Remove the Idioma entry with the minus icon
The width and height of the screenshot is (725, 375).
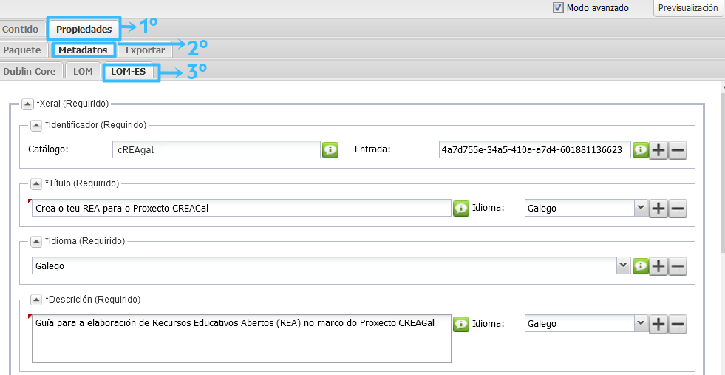coord(677,266)
